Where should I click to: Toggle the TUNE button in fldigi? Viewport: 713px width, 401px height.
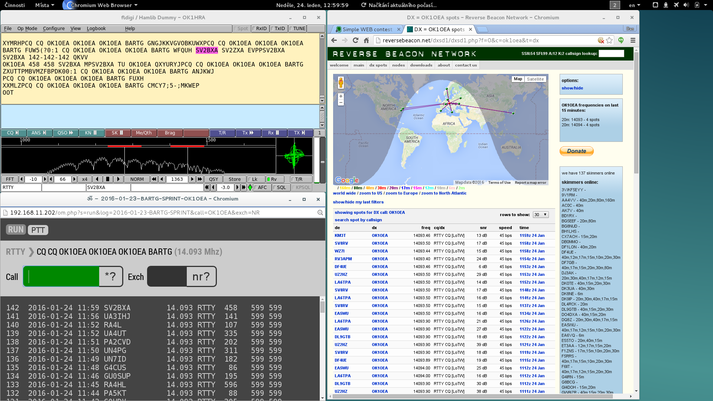pyautogui.click(x=297, y=29)
